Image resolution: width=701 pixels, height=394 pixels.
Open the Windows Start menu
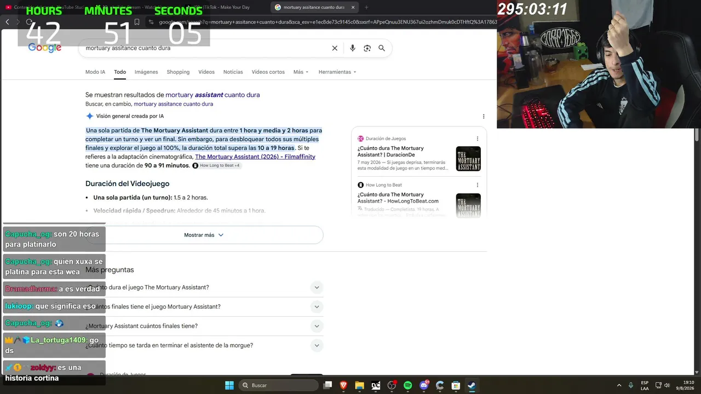(x=229, y=385)
